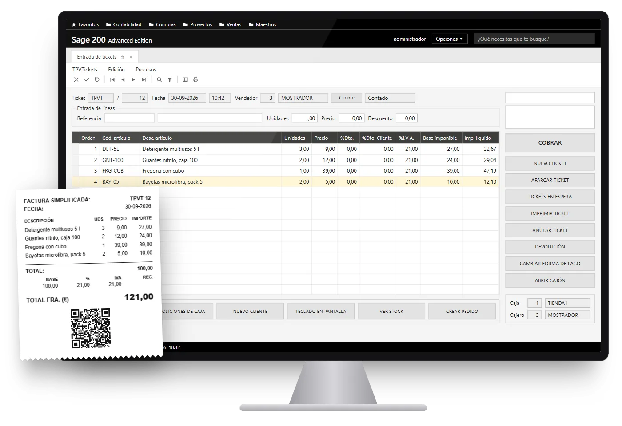Click the CREAR PEDIDO button
This screenshot has height=426, width=622.
[462, 312]
